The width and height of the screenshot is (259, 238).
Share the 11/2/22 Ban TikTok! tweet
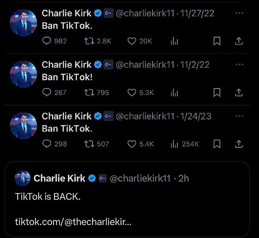click(239, 93)
